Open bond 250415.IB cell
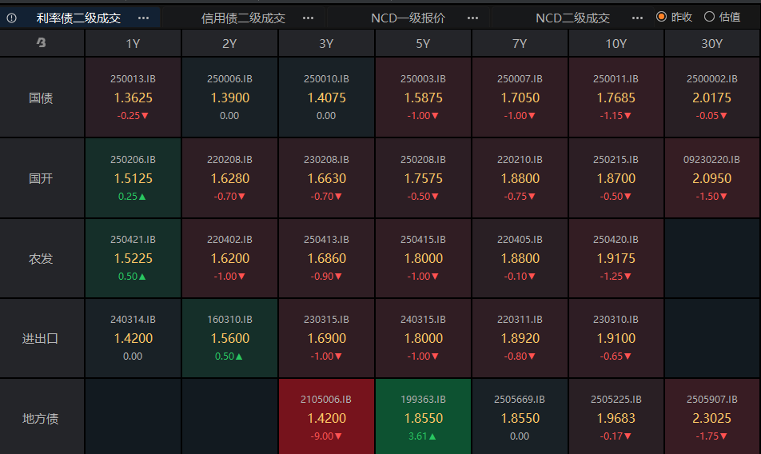The width and height of the screenshot is (761, 454). 423,258
